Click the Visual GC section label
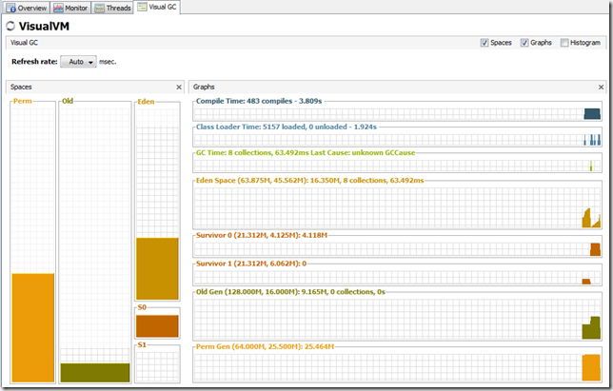 tap(24, 43)
